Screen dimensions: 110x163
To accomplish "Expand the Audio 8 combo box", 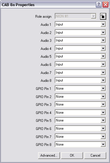I will click(103, 80).
